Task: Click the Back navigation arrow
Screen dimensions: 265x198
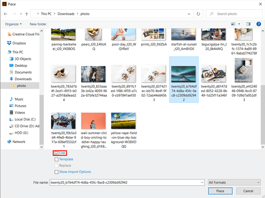Action: pos(6,14)
